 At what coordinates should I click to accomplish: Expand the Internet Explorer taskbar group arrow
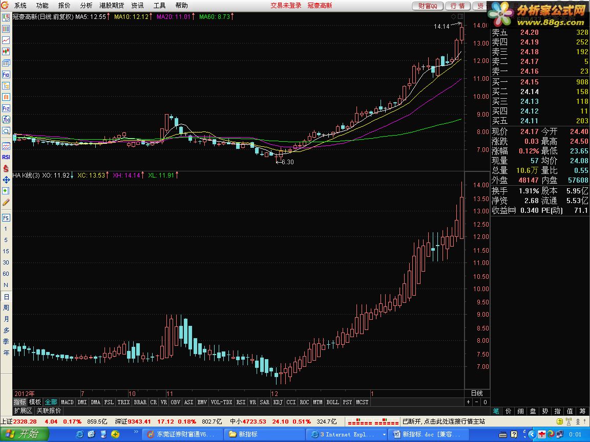pos(384,434)
